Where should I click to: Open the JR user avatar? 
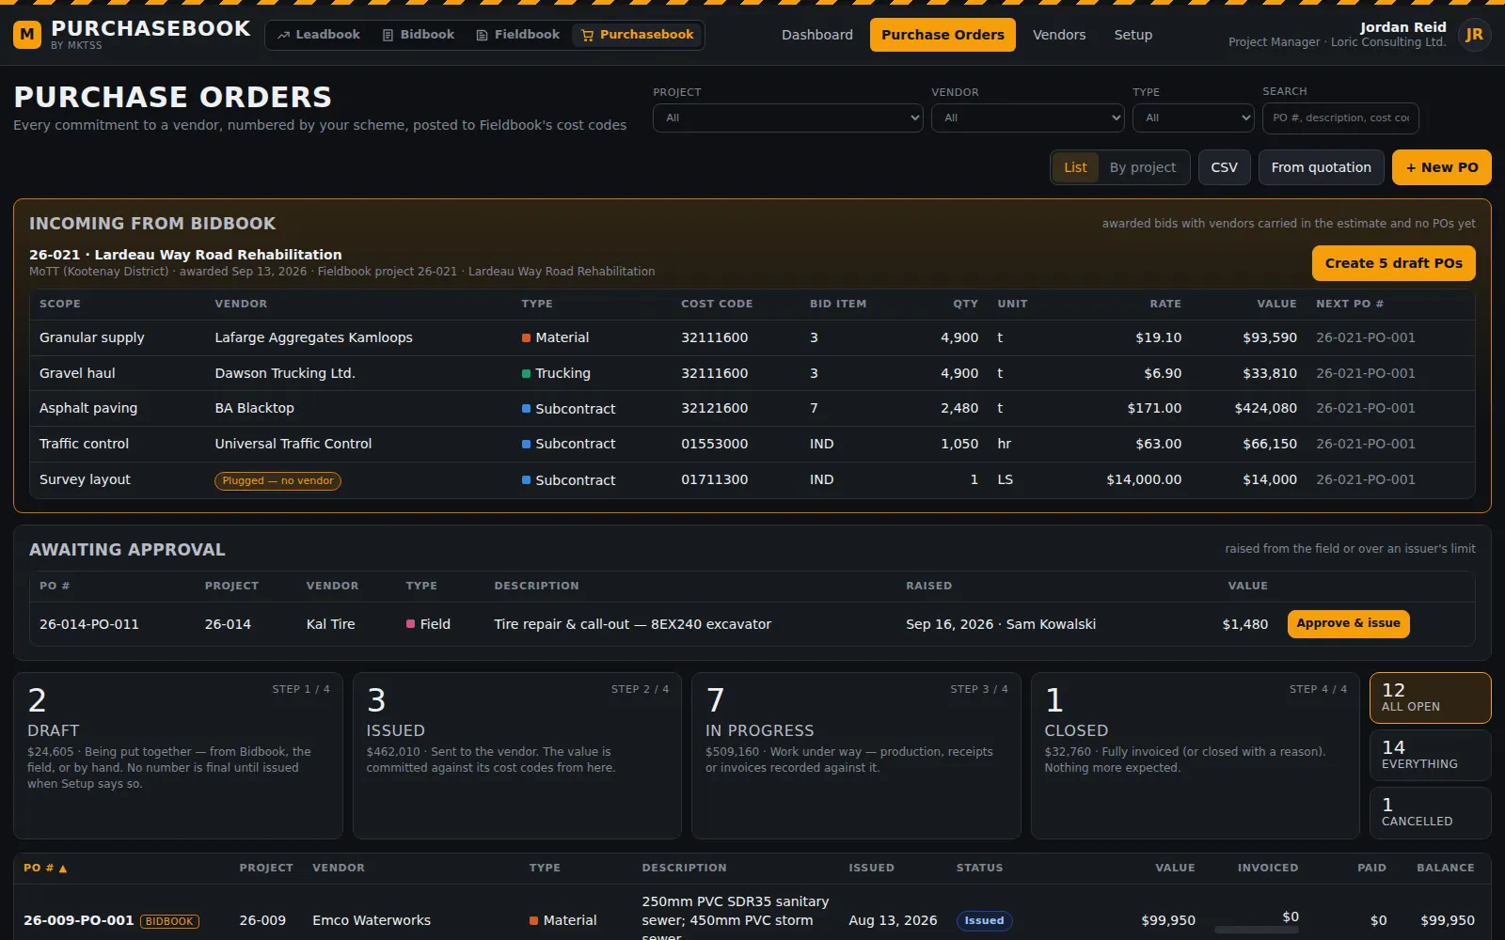[1474, 35]
